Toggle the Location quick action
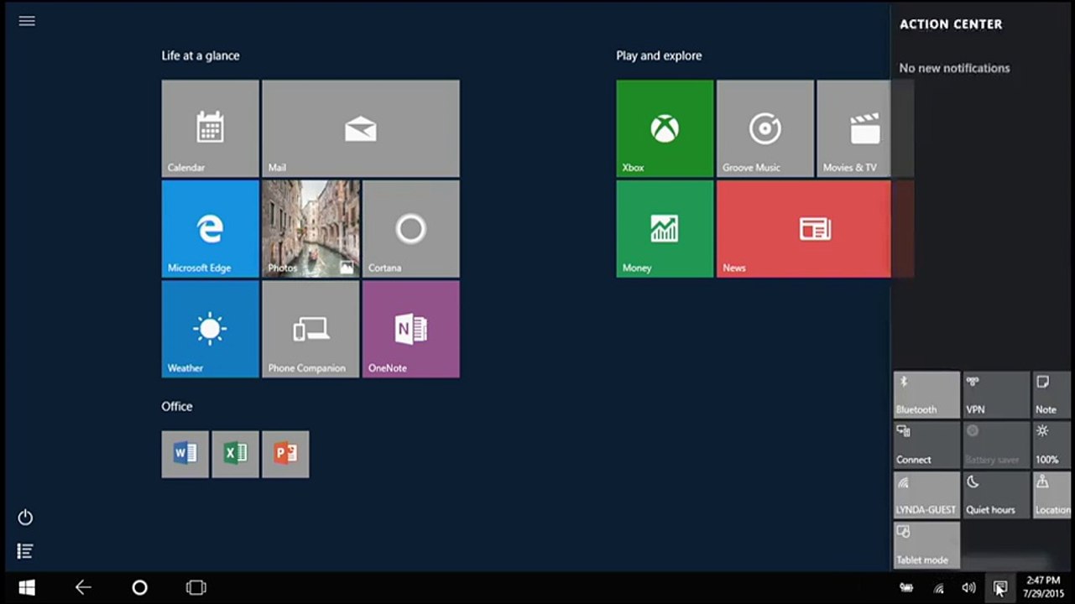Screen dimensions: 1075x604 click(x=1053, y=495)
